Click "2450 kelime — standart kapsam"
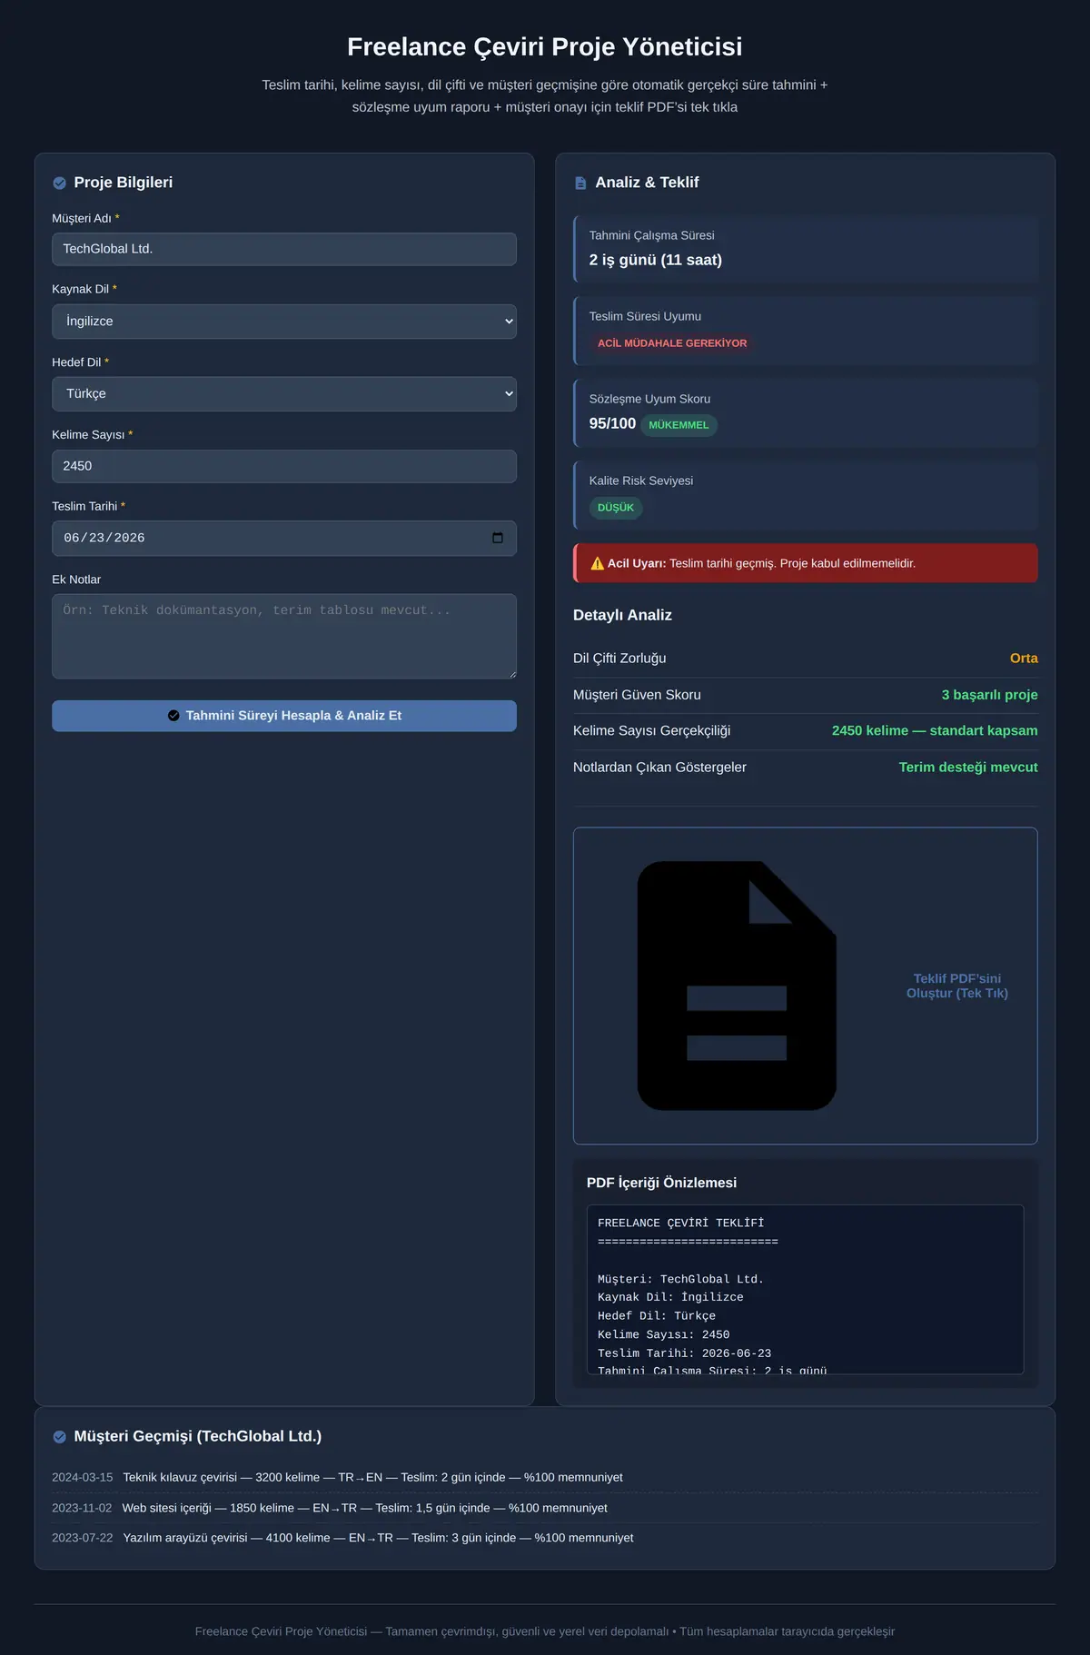 [935, 731]
